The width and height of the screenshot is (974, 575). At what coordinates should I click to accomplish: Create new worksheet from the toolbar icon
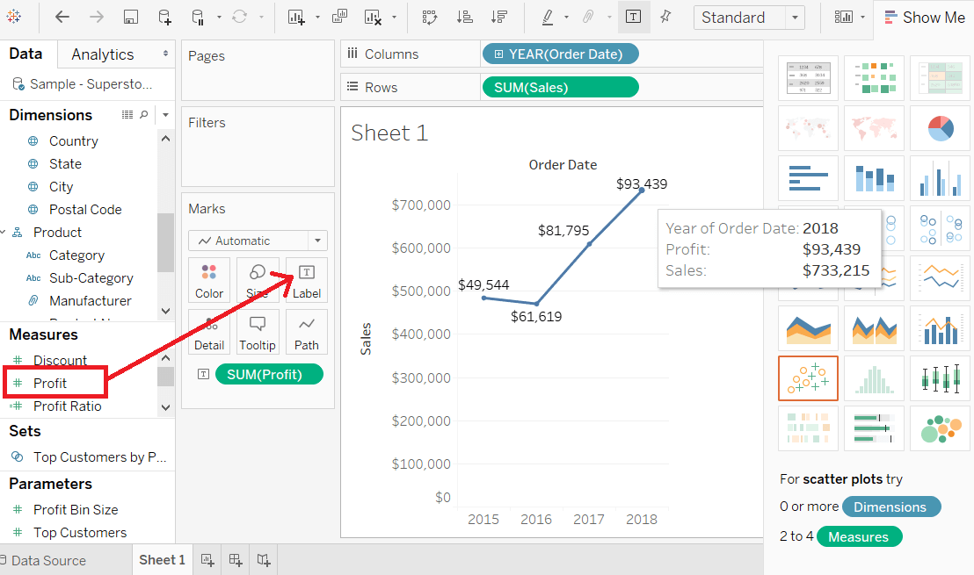coord(296,18)
